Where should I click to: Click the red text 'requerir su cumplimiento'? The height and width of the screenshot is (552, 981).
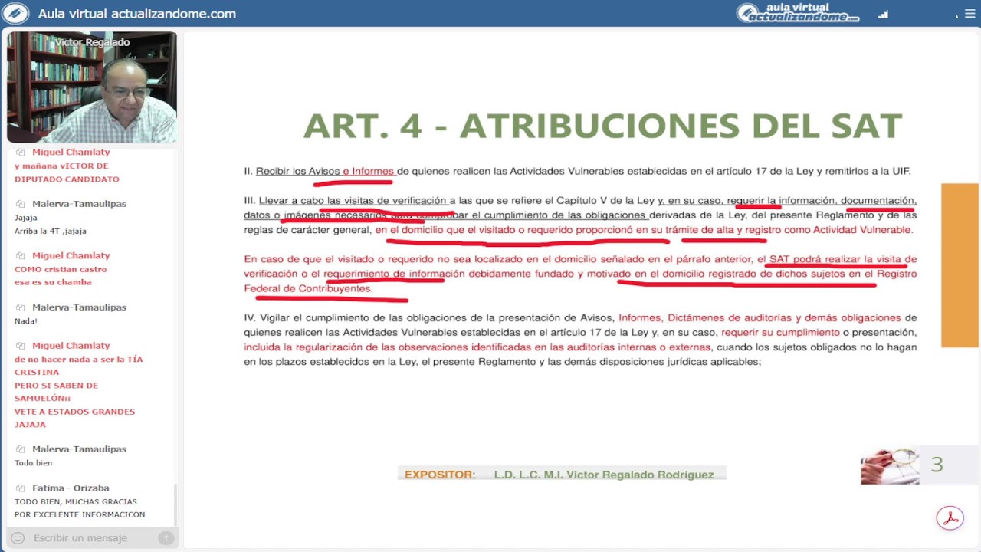point(780,333)
